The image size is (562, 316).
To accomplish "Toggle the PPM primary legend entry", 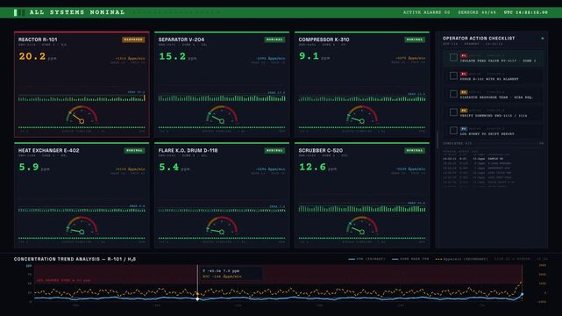I will point(366,259).
